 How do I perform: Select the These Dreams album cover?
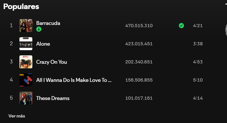tap(26, 98)
